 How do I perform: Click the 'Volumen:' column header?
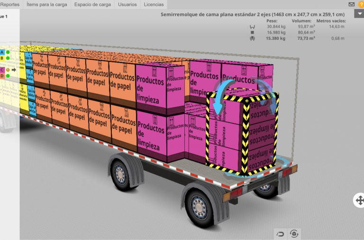coord(301,21)
